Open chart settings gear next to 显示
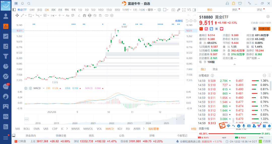 point(159,10)
